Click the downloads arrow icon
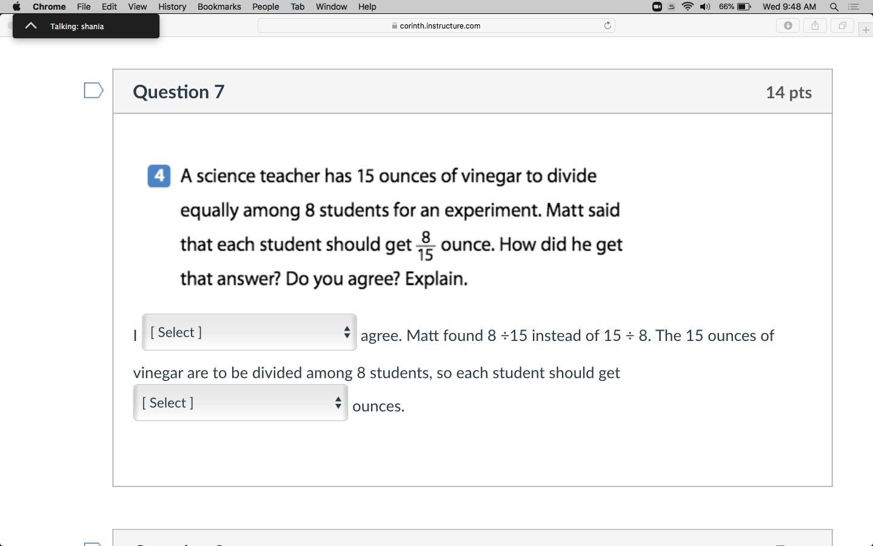Screen dimensions: 873x546 [788, 25]
